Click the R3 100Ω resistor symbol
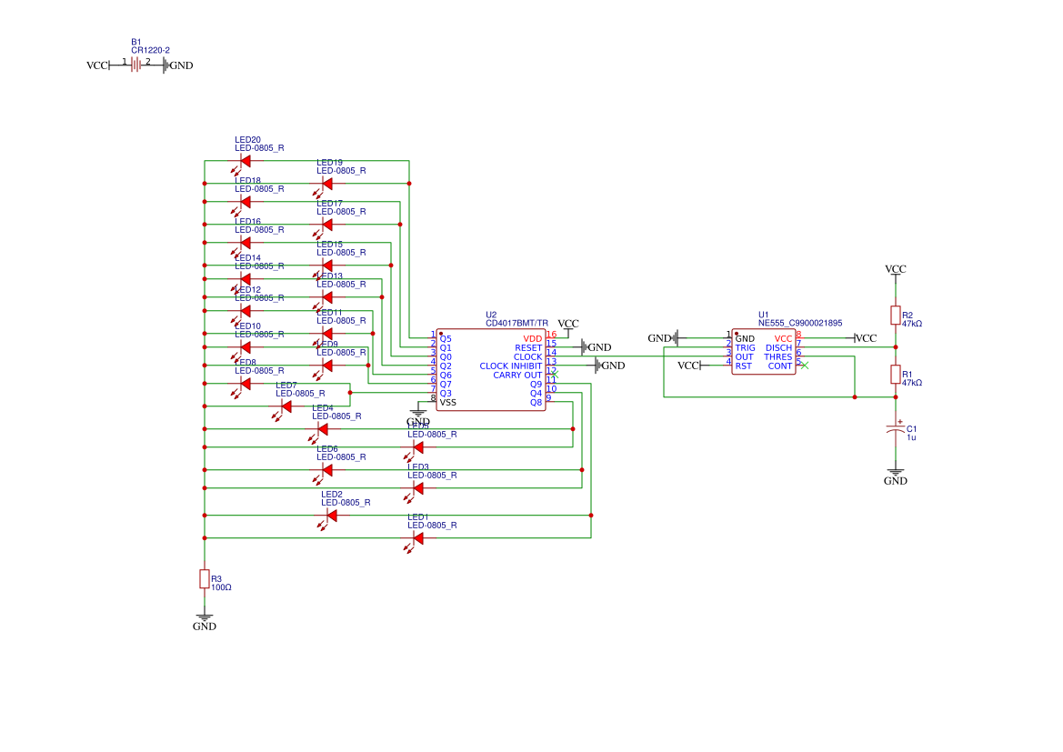This screenshot has height=752, width=1063. [x=205, y=579]
